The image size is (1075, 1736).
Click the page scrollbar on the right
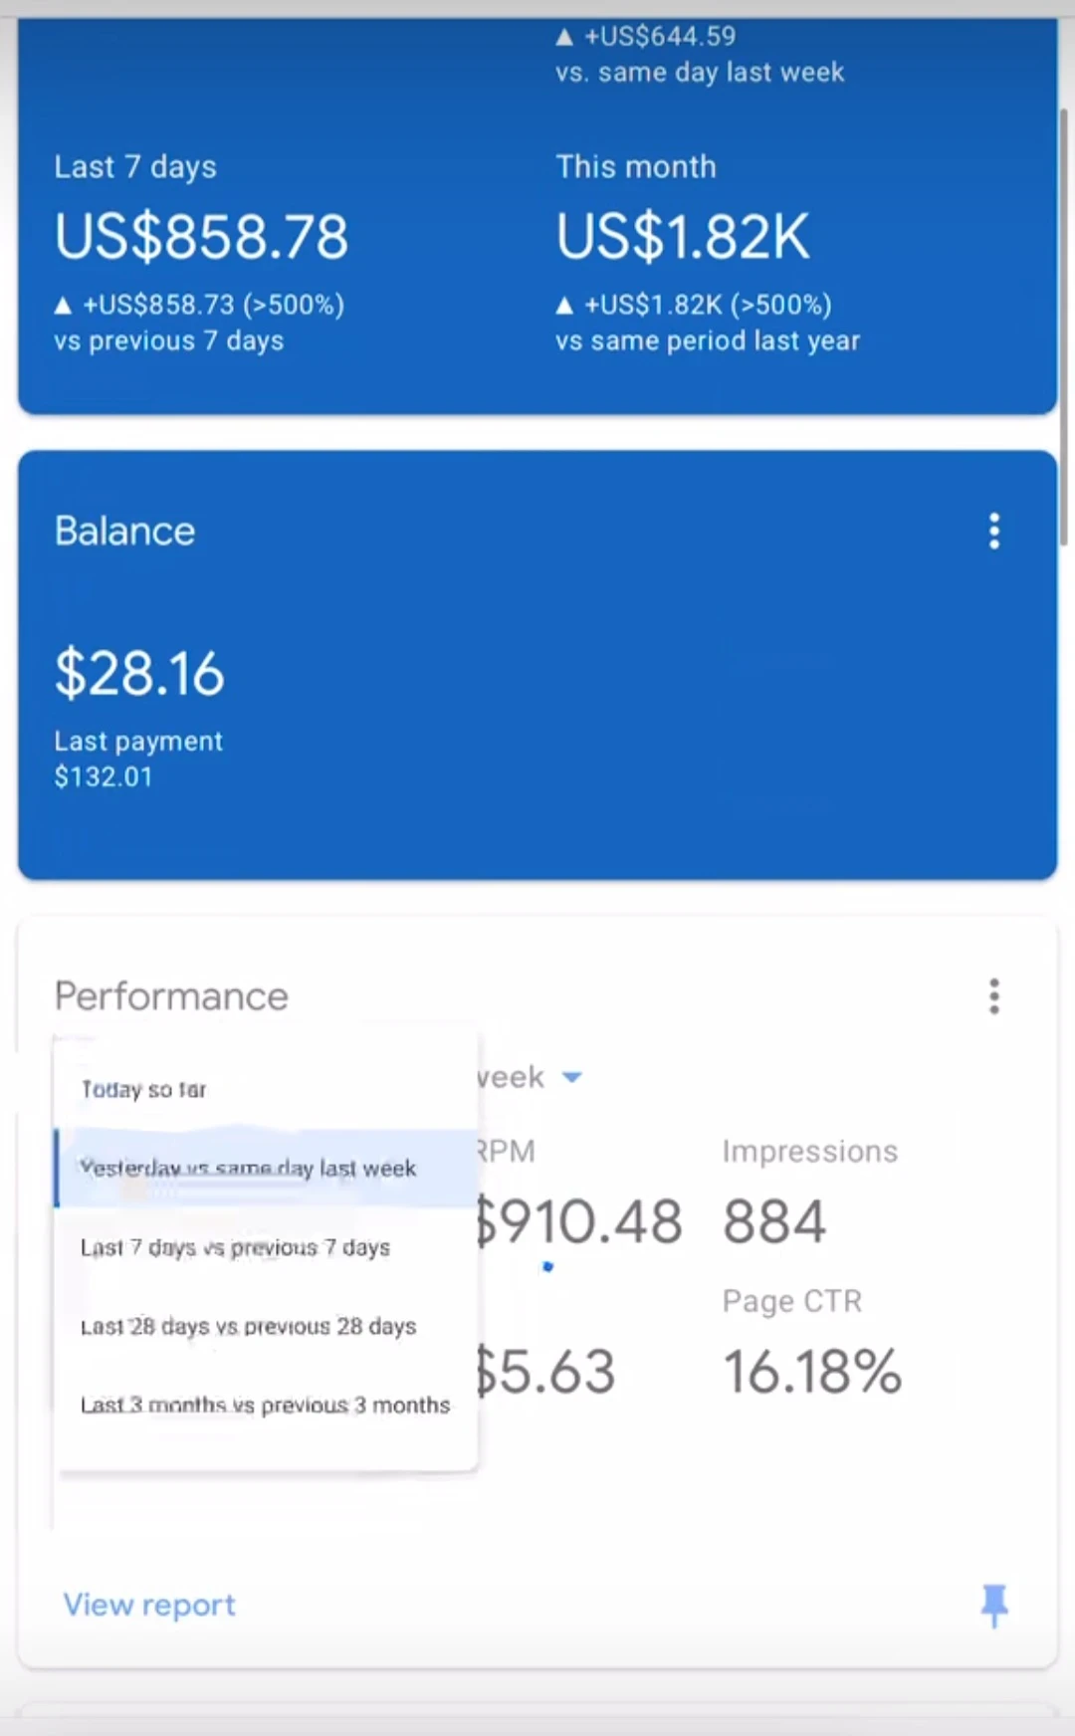pos(1063,328)
